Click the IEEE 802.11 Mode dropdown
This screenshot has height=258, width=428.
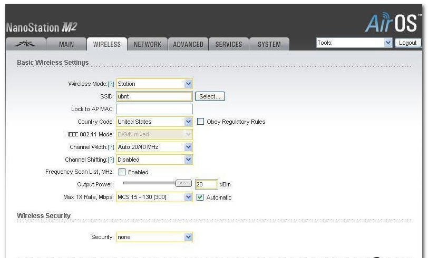click(154, 134)
